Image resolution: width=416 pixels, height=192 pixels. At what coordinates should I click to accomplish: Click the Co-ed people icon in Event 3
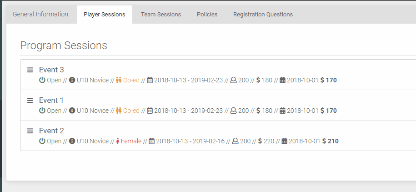[119, 80]
